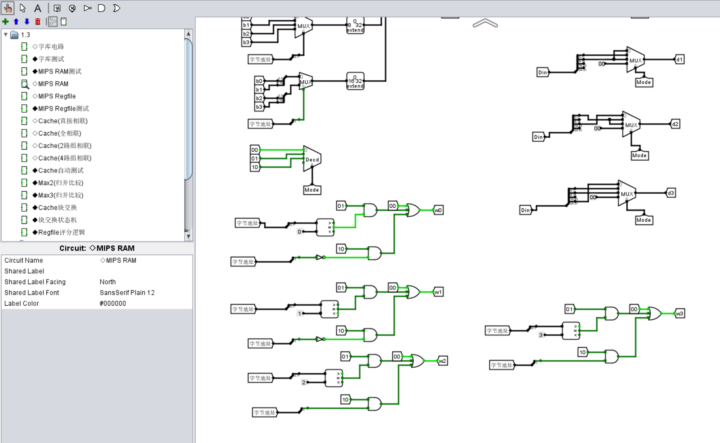Choose the input pin tool
Screen dimensions: 720x443
(57, 8)
